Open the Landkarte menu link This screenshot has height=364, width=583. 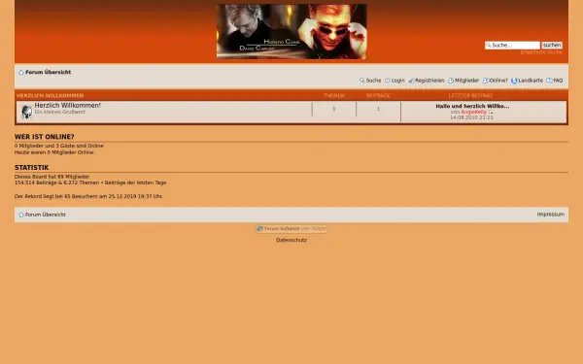click(531, 81)
